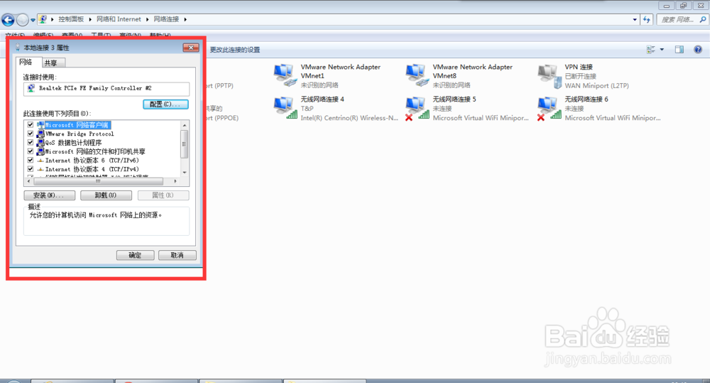710x383 pixels.
Task: Open the view options dropdown arrow
Action: 662,50
